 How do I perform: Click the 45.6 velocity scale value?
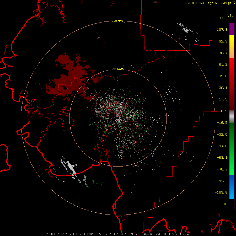[223, 76]
